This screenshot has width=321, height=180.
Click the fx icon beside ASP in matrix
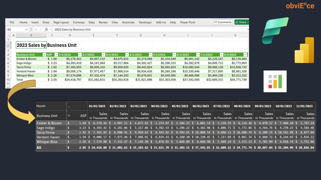pyautogui.click(x=69, y=116)
